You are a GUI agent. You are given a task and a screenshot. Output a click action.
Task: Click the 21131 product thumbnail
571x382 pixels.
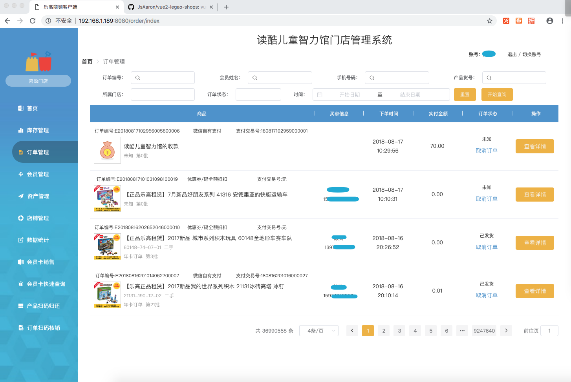pos(107,295)
